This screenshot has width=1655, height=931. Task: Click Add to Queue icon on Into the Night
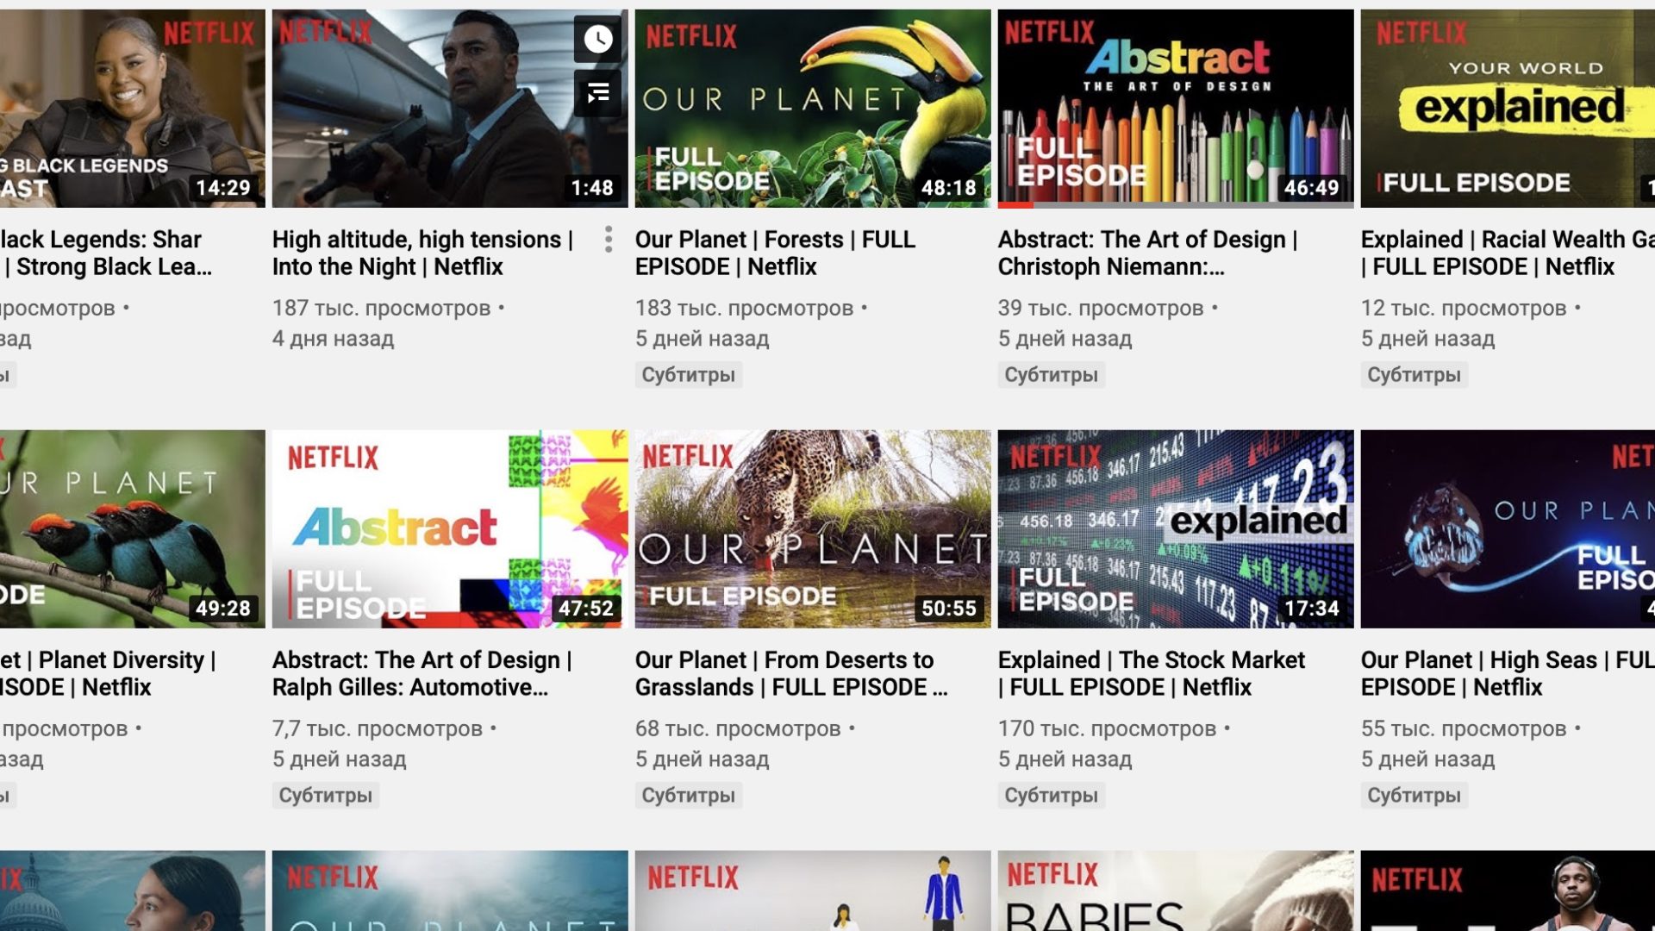597,92
